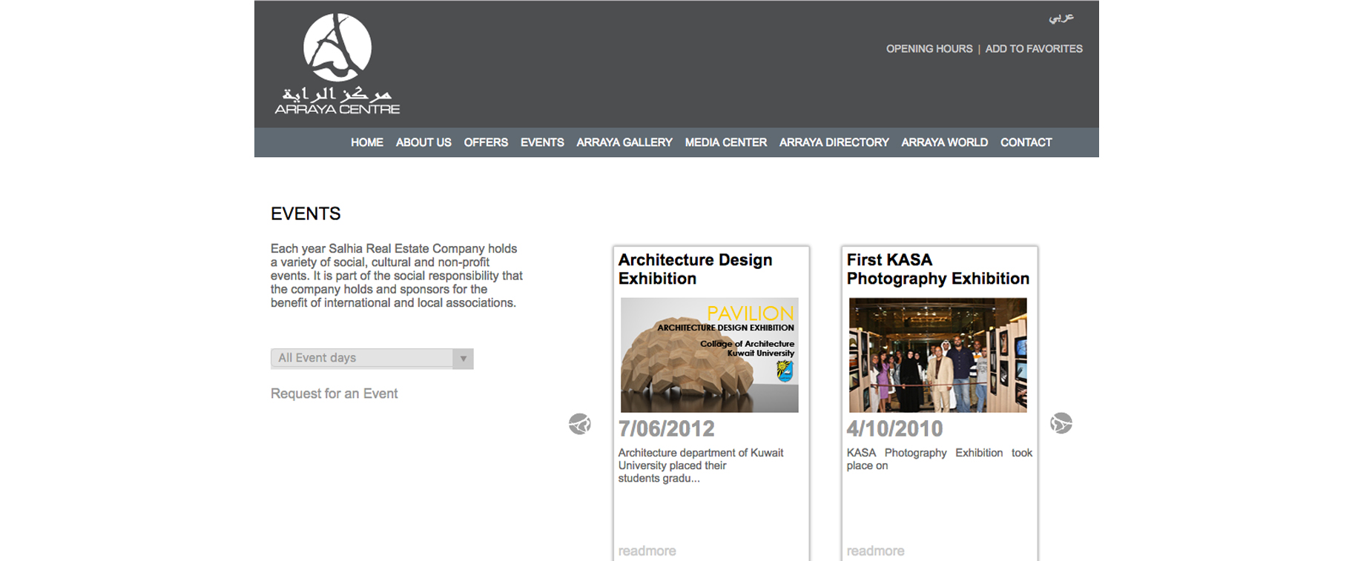The width and height of the screenshot is (1352, 561).
Task: Open EVENTS menu item
Action: (542, 142)
